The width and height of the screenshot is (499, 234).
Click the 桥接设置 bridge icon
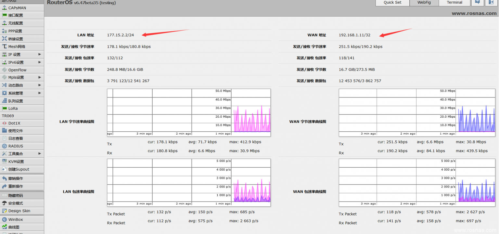(x=5, y=39)
